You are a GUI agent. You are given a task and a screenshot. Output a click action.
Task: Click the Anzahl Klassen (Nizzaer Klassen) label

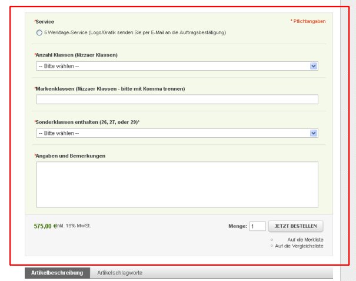coord(76,55)
